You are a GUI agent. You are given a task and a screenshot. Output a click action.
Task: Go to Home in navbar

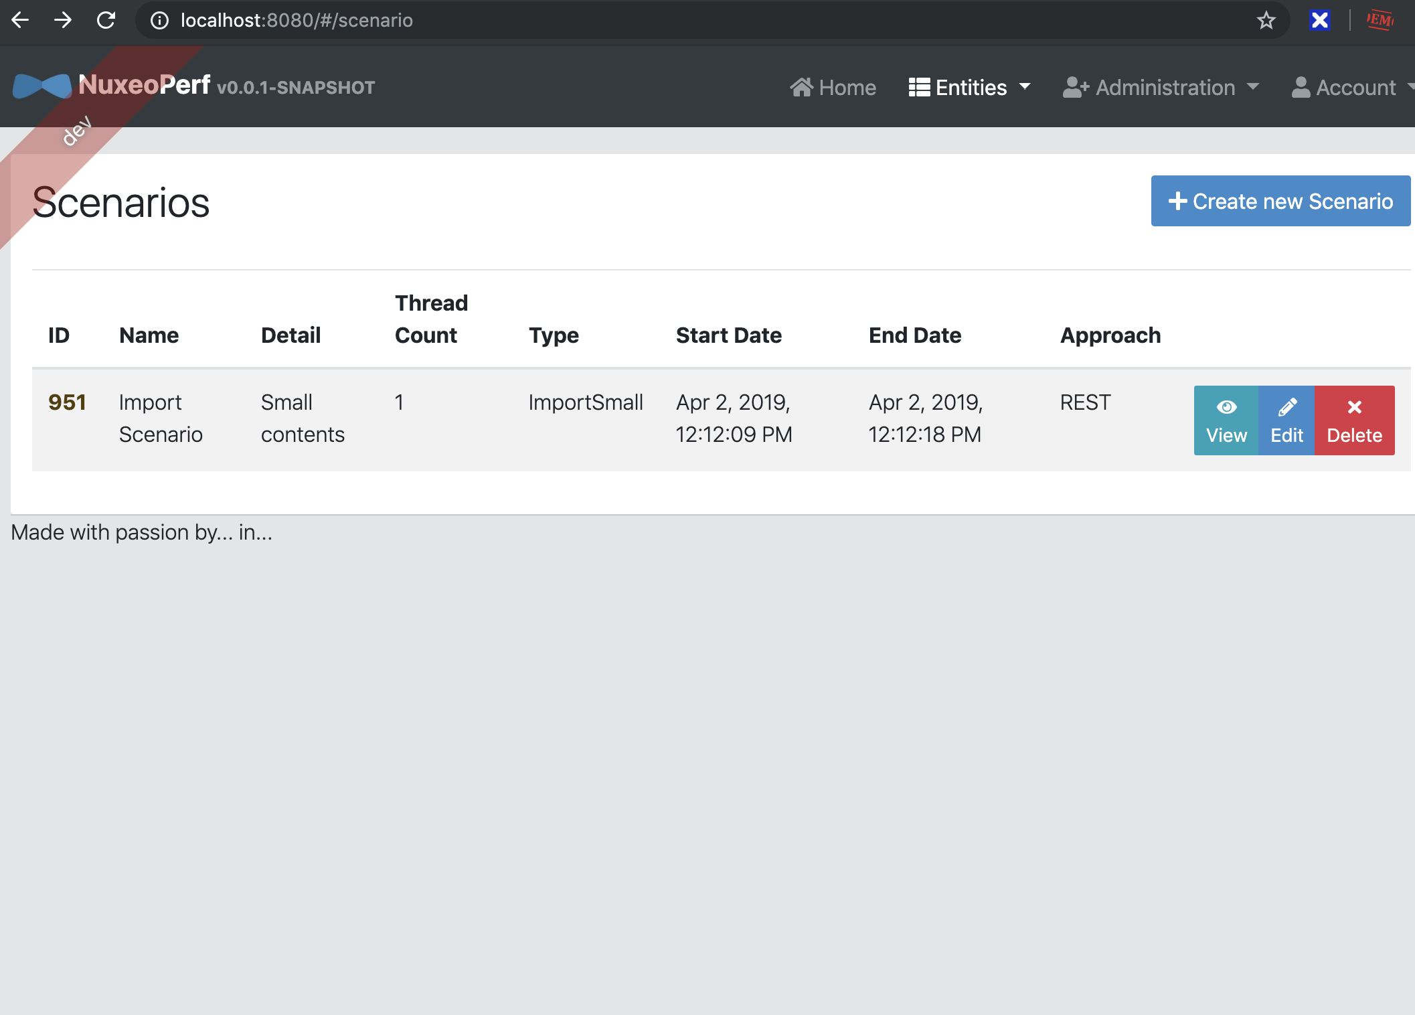tap(833, 87)
